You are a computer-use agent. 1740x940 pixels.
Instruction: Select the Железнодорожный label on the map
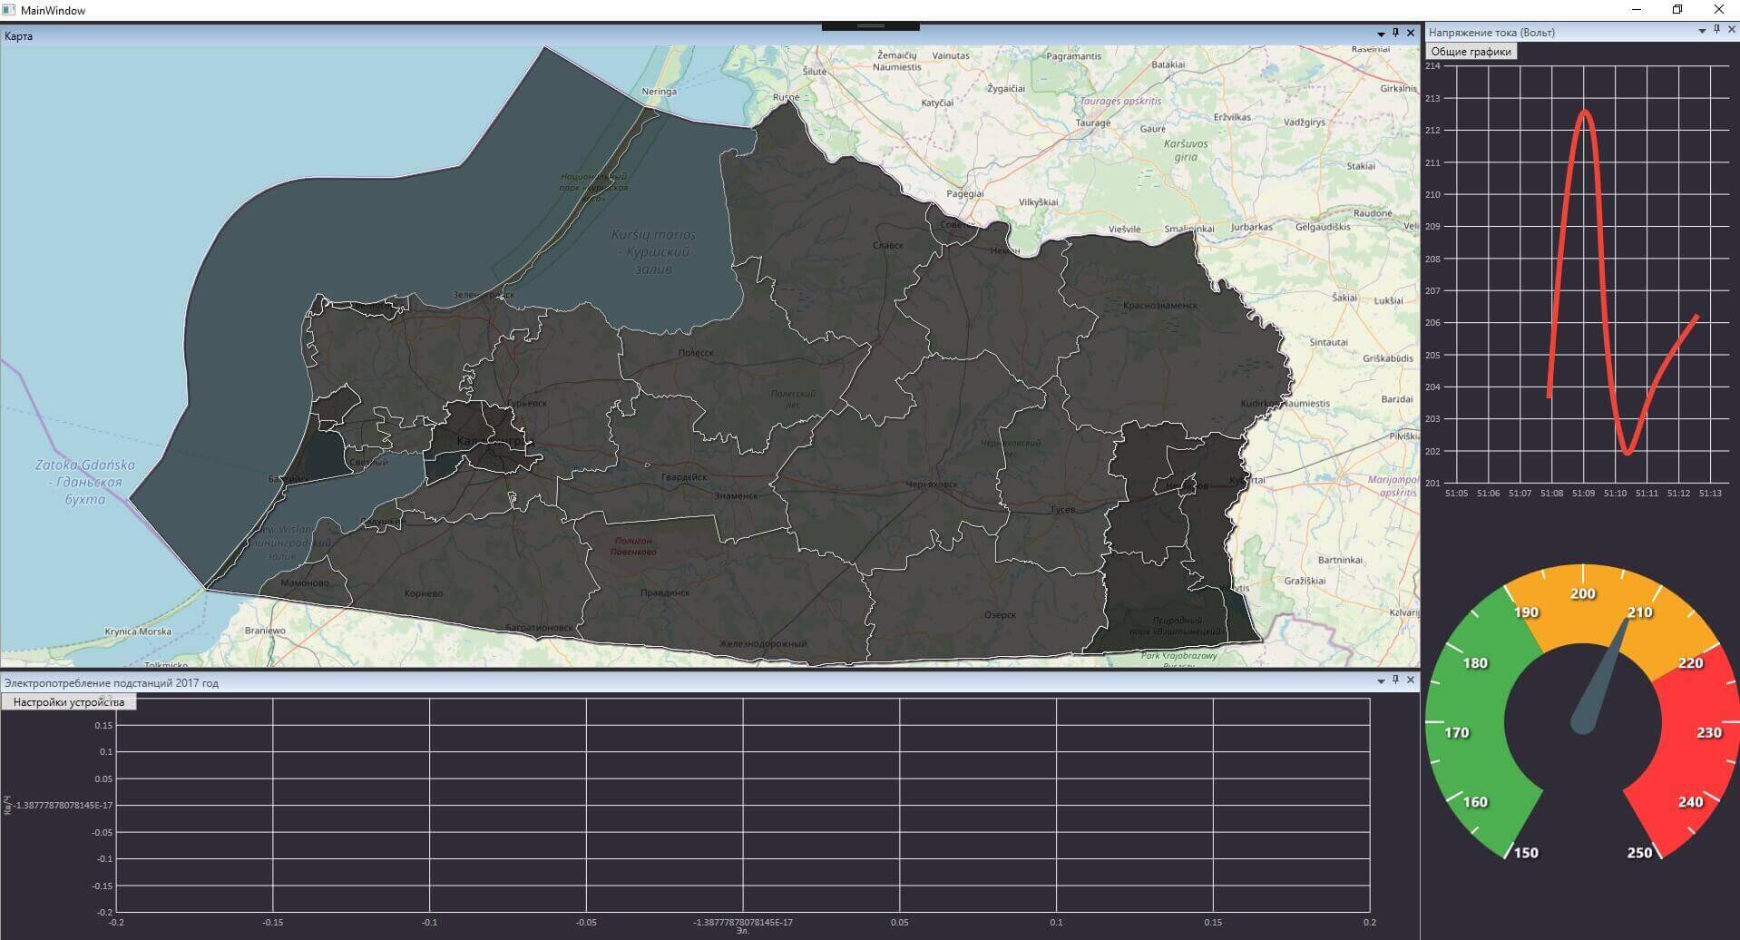click(763, 644)
